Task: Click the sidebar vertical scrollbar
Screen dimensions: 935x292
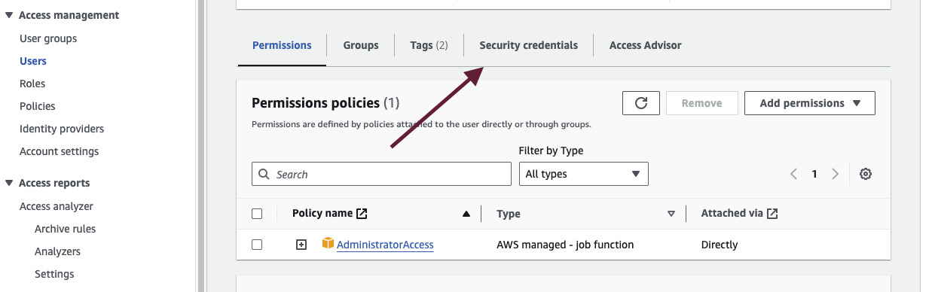Action: click(x=200, y=146)
